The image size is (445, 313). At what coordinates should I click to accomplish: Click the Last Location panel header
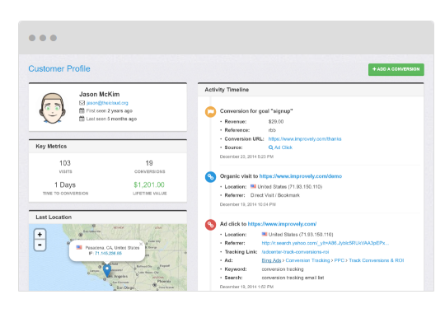click(x=108, y=217)
